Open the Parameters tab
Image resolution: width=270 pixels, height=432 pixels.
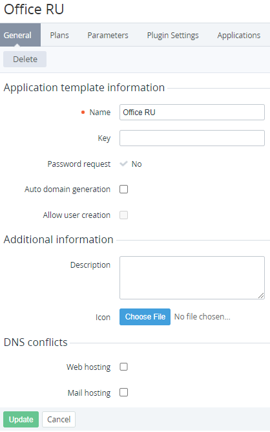coord(108,36)
